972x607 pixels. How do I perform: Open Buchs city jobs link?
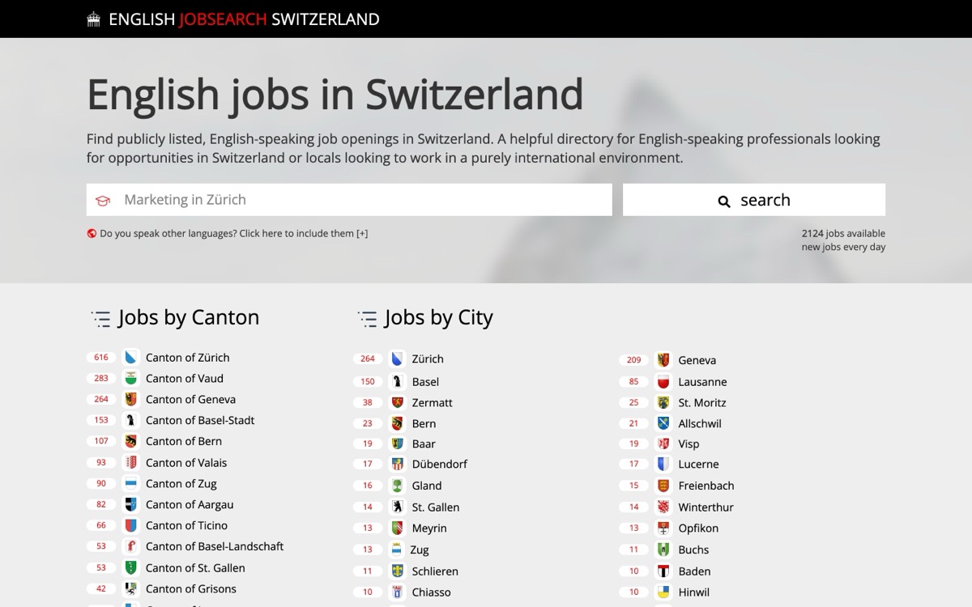point(693,550)
